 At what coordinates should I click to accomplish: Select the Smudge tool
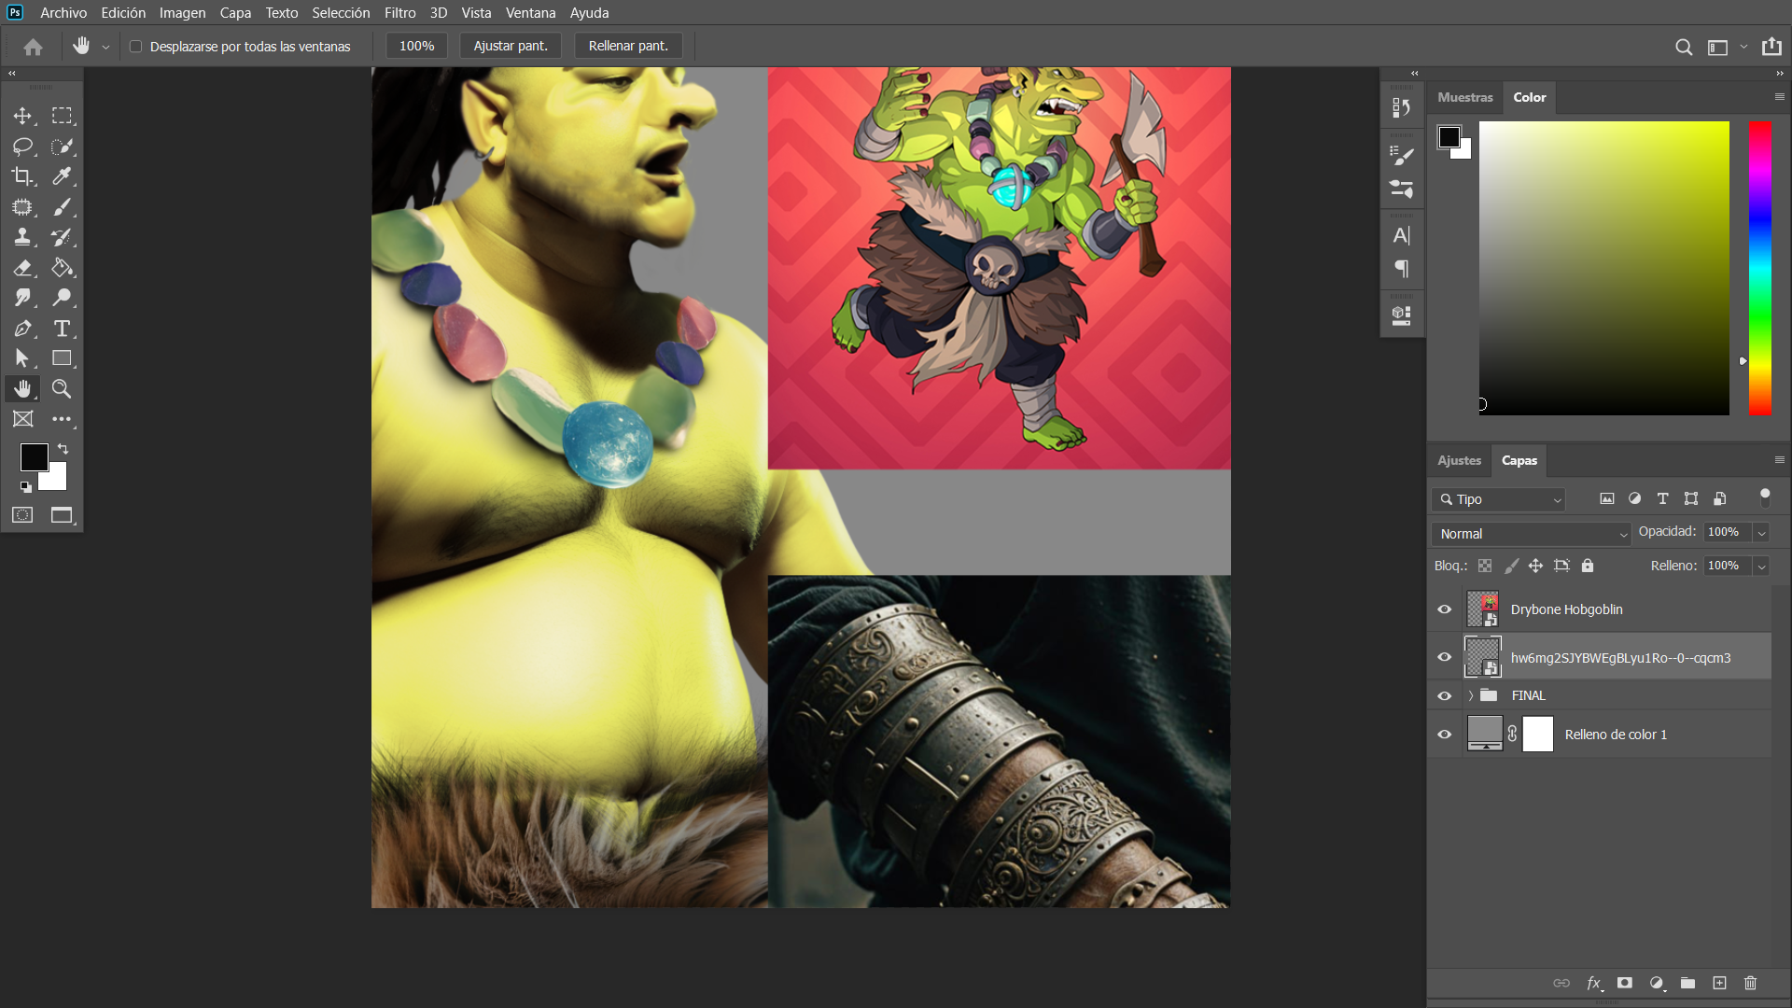pos(22,298)
